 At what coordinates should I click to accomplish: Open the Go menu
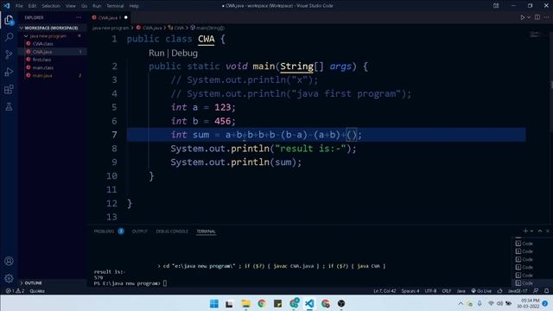(84, 6)
